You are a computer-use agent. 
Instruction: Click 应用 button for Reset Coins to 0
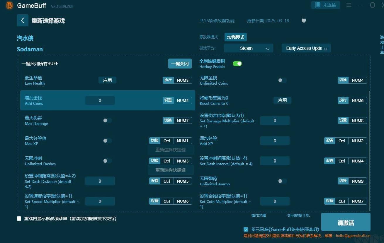(282, 100)
